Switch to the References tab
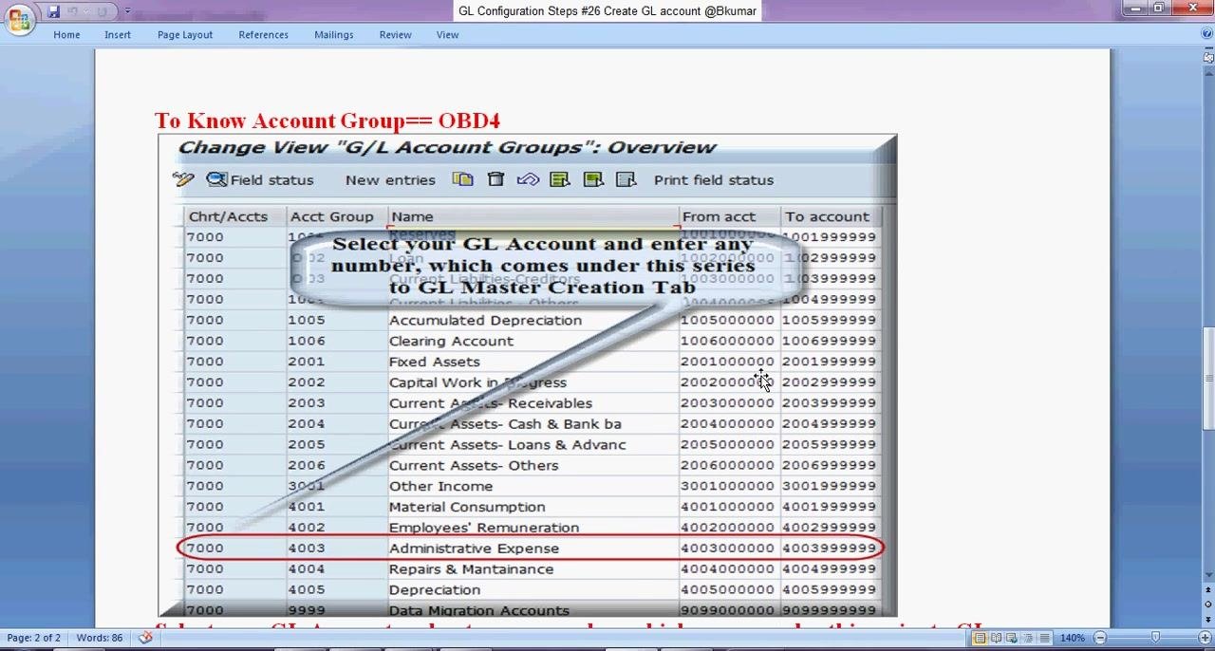 pos(263,35)
